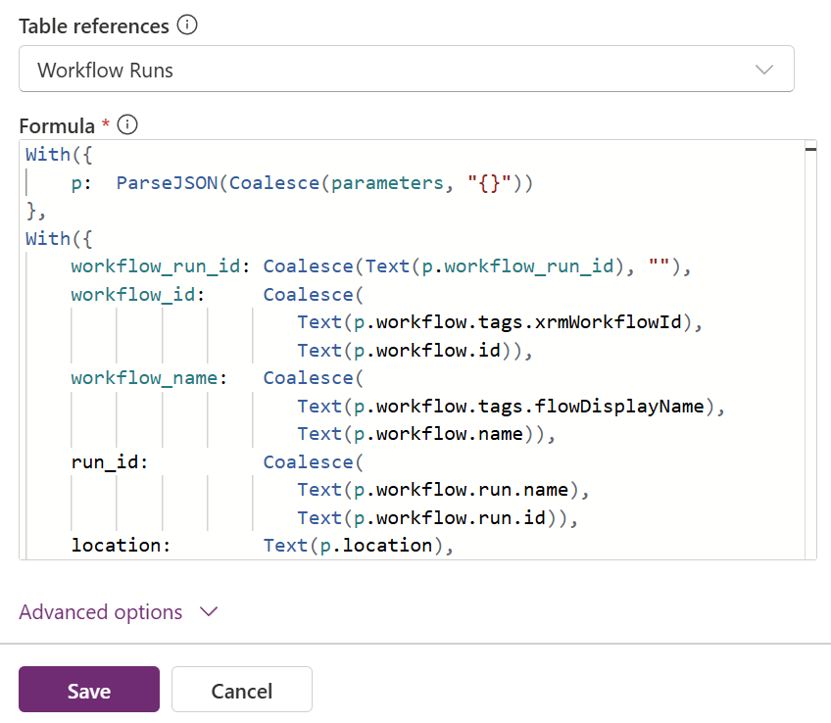Save the formula column
Viewport: 831px width, 723px height.
click(89, 690)
